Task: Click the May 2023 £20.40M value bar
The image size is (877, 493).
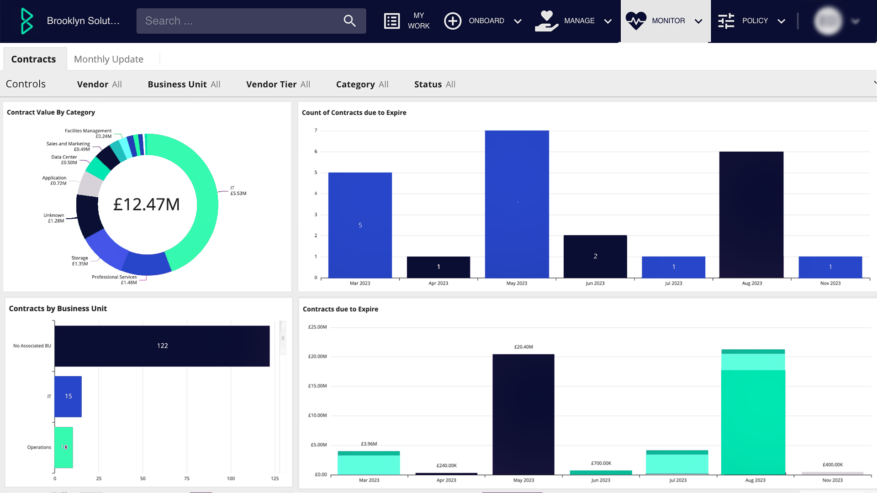Action: click(523, 414)
